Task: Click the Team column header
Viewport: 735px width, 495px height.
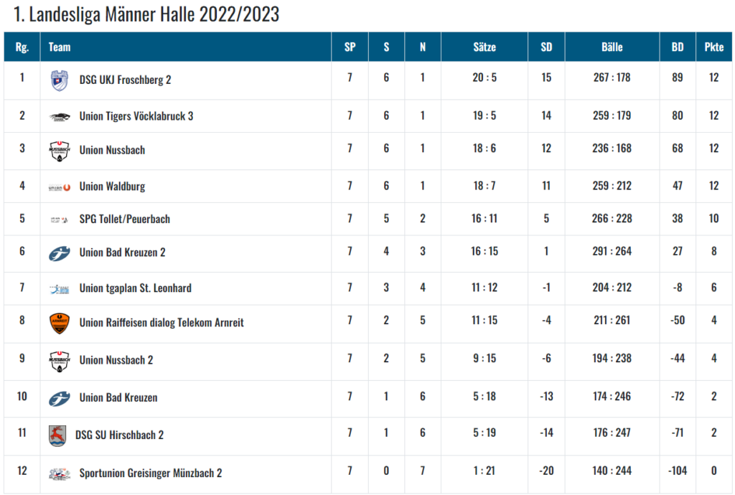Action: coord(60,47)
